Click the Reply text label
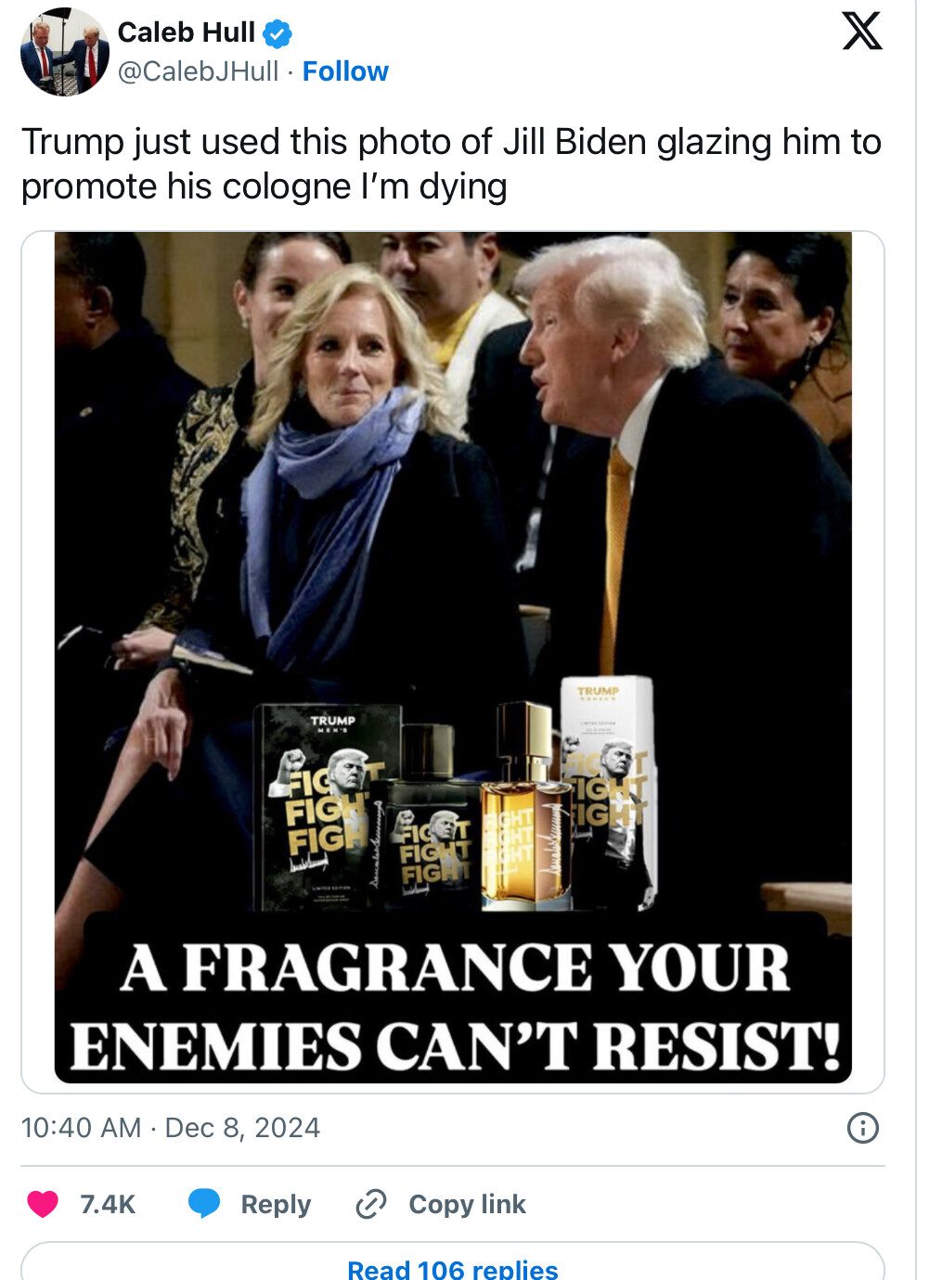Image resolution: width=942 pixels, height=1280 pixels. (x=276, y=1204)
